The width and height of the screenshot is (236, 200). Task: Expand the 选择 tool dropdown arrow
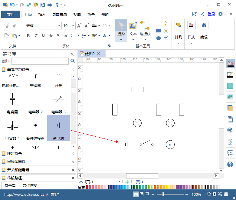pos(121,40)
